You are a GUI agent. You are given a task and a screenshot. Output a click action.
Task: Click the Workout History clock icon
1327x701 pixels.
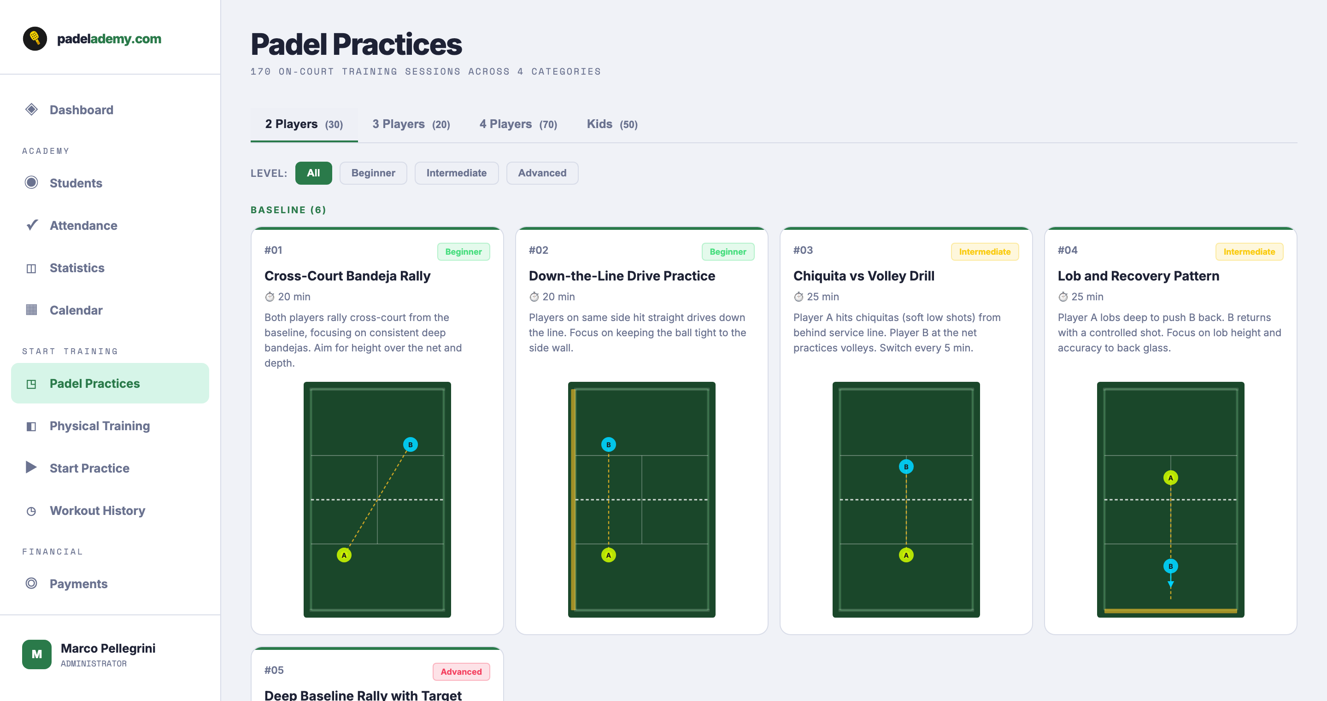[32, 510]
